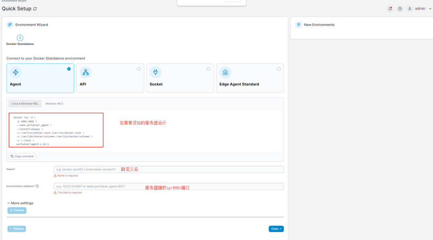The image size is (433, 240).
Task: Click the refresh icon beside Quick Setup
Action: coord(35,9)
